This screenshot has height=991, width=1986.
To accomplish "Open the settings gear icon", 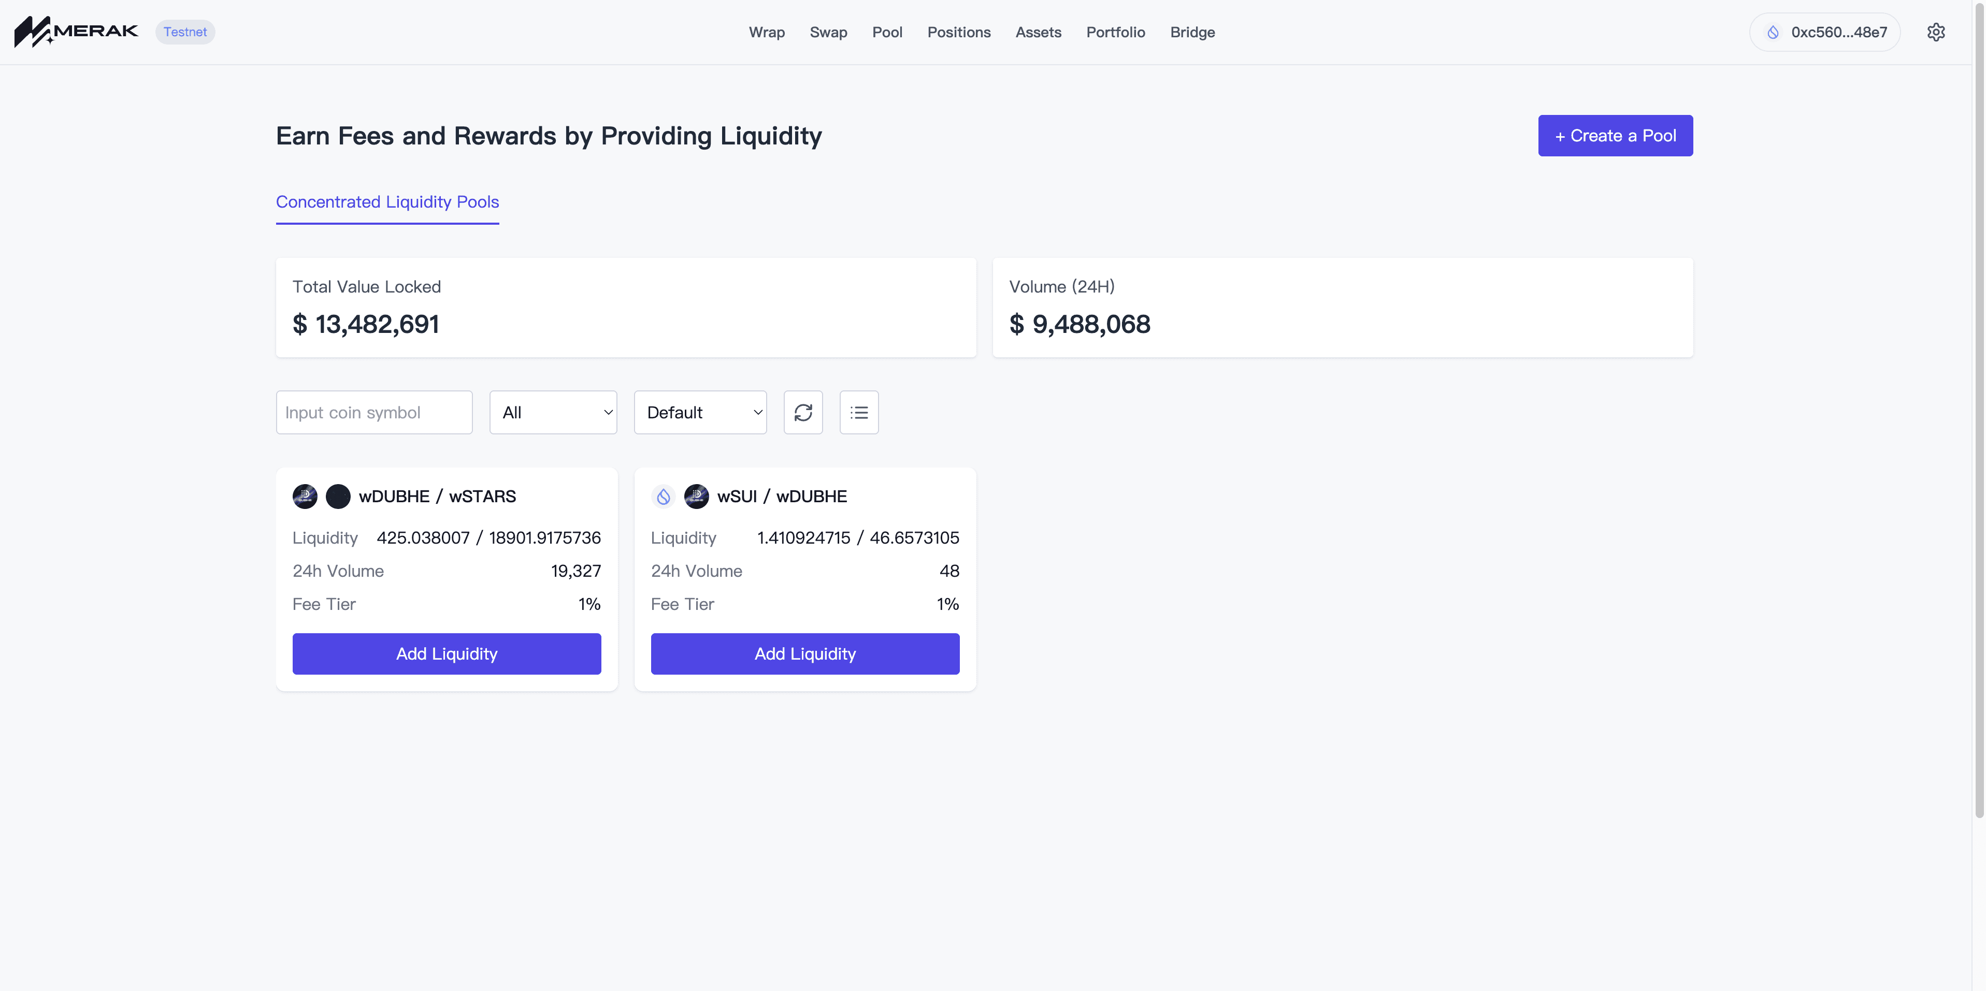I will (1935, 33).
